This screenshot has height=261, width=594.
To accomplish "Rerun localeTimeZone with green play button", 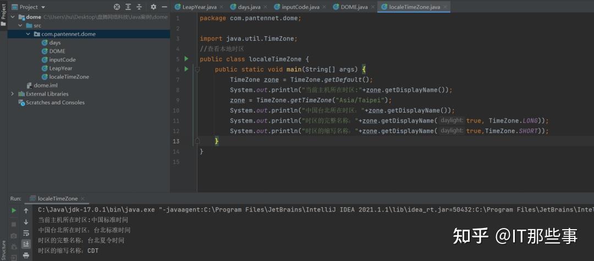I will pyautogui.click(x=14, y=210).
